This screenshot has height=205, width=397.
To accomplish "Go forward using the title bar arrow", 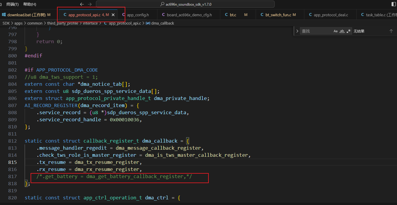I will pos(90,4).
